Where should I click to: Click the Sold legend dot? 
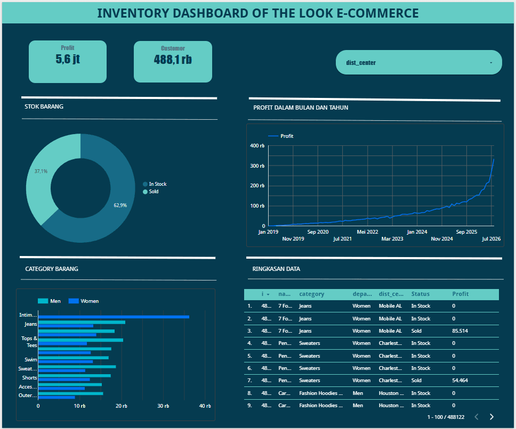pyautogui.click(x=145, y=192)
